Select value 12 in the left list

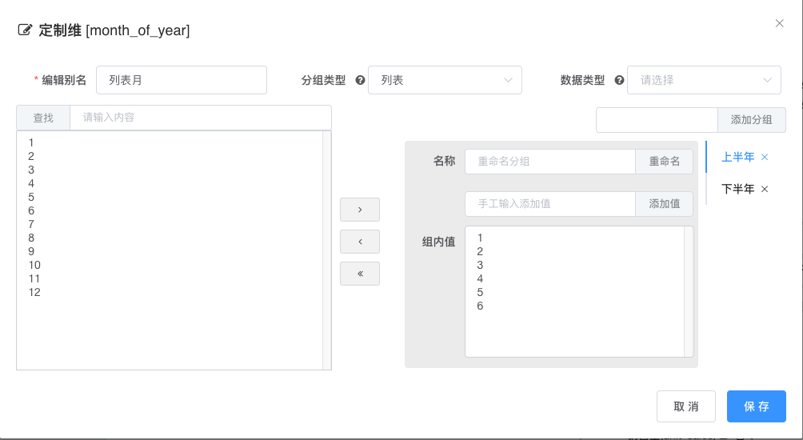pos(34,293)
